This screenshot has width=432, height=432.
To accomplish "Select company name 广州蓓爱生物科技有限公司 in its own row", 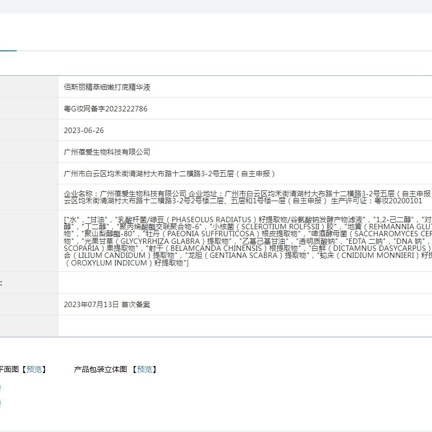I will [107, 152].
